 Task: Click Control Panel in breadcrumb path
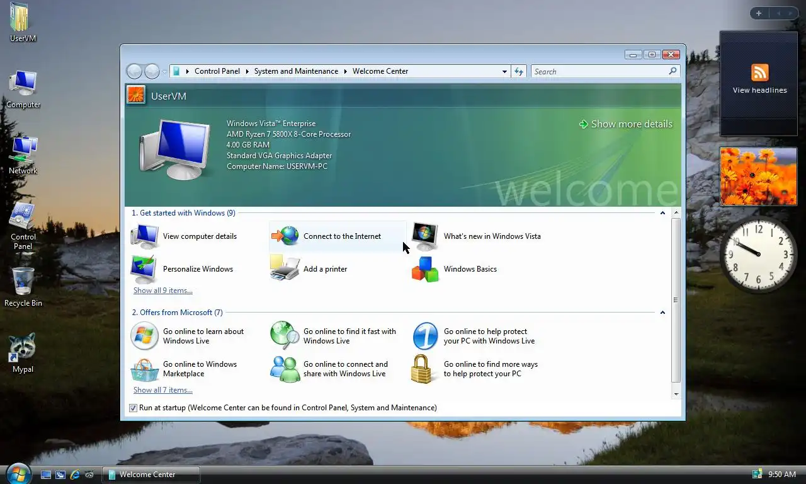217,71
